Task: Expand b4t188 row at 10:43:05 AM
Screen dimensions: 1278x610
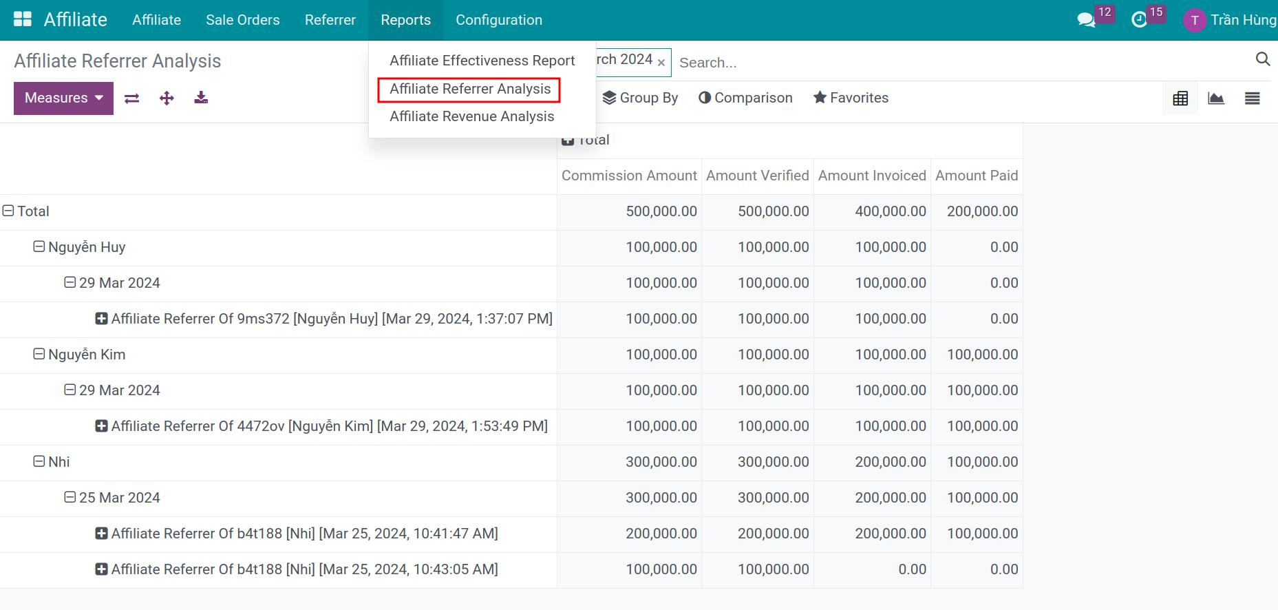Action: click(101, 569)
